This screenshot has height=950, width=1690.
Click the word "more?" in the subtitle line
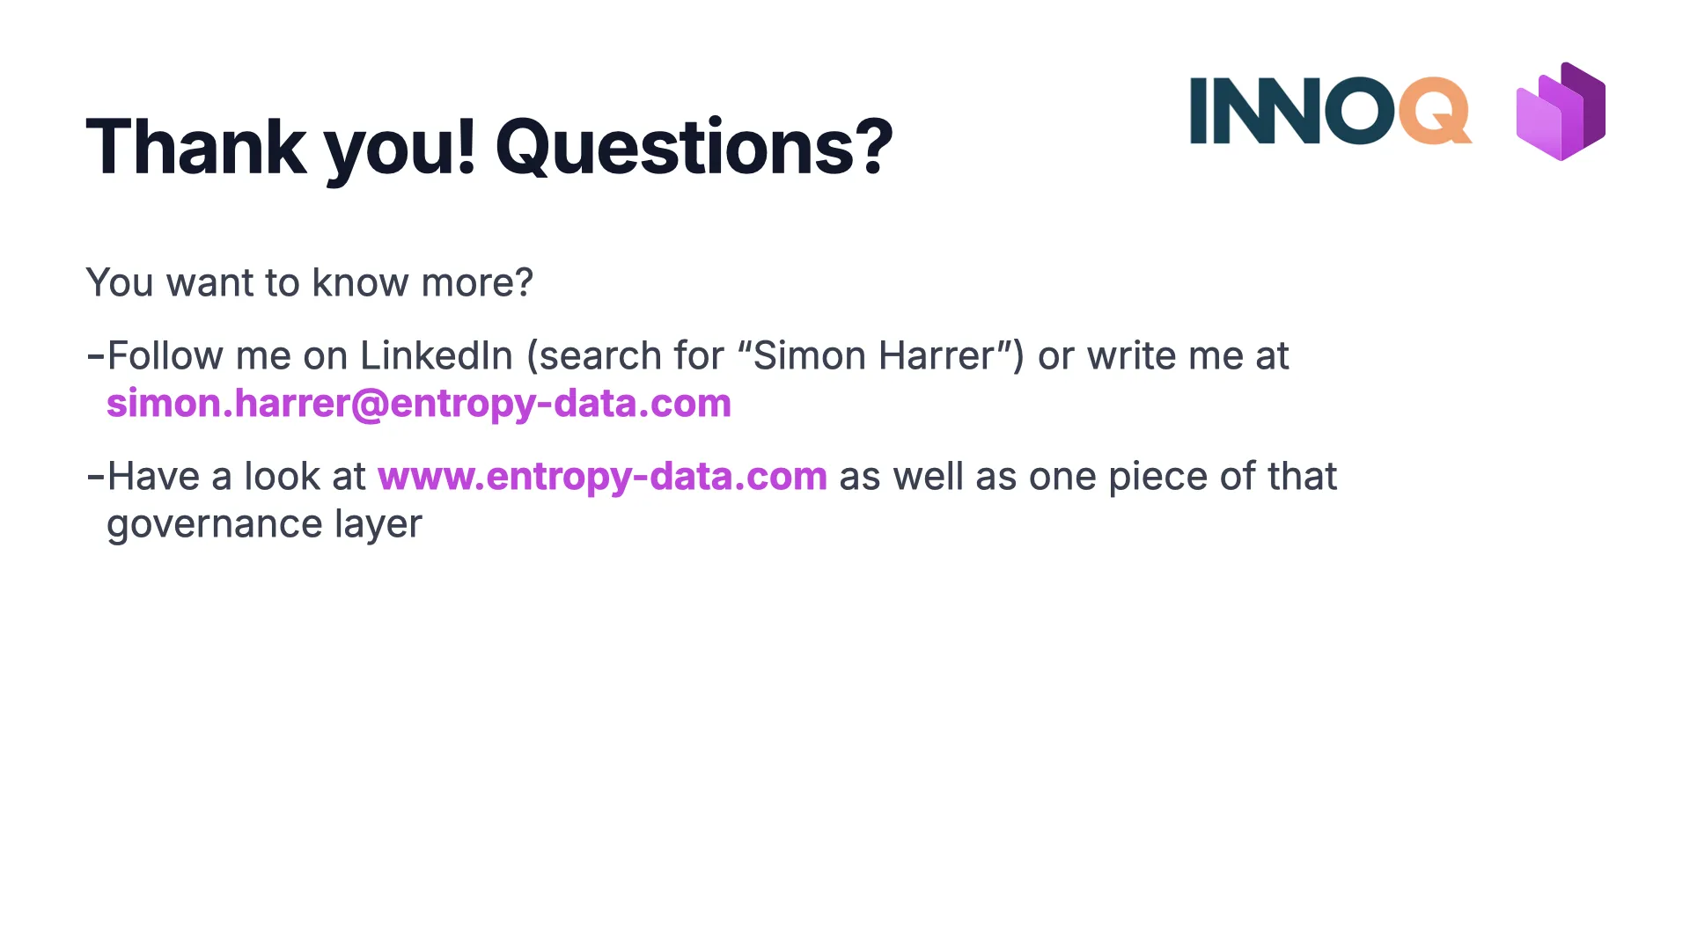pos(477,283)
